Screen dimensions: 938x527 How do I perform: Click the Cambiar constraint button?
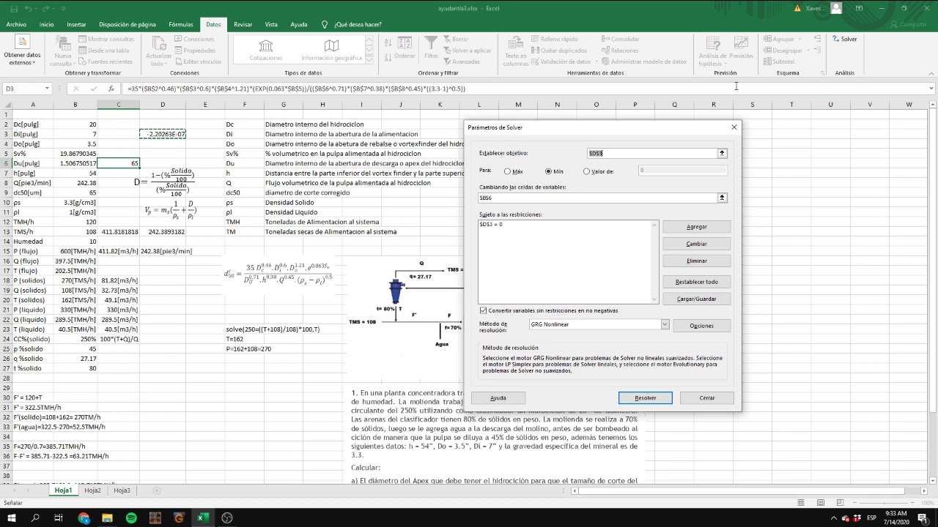coord(696,244)
